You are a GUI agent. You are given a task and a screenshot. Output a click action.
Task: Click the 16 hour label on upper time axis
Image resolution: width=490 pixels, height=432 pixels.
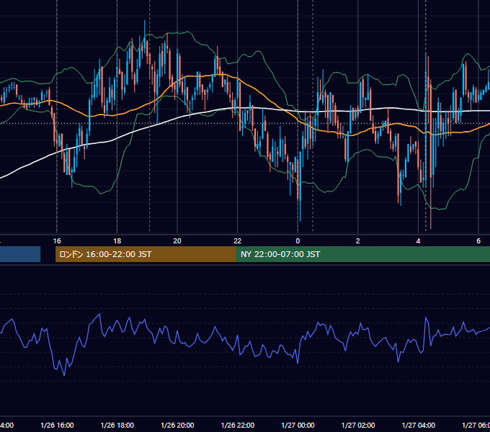(x=57, y=241)
